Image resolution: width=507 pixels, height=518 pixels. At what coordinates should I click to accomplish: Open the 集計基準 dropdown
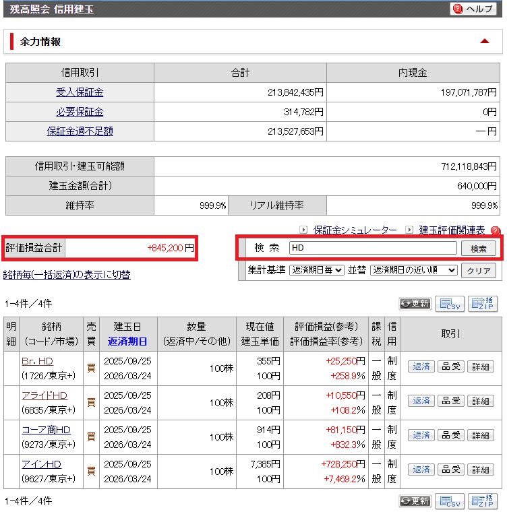coord(316,270)
